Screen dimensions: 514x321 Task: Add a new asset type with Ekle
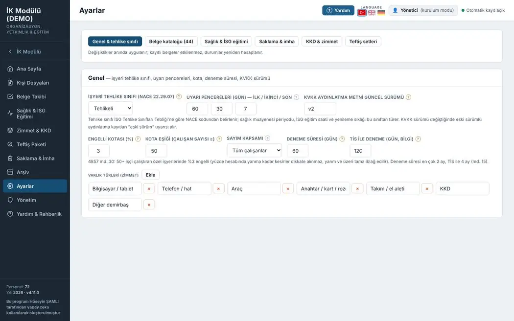150,175
